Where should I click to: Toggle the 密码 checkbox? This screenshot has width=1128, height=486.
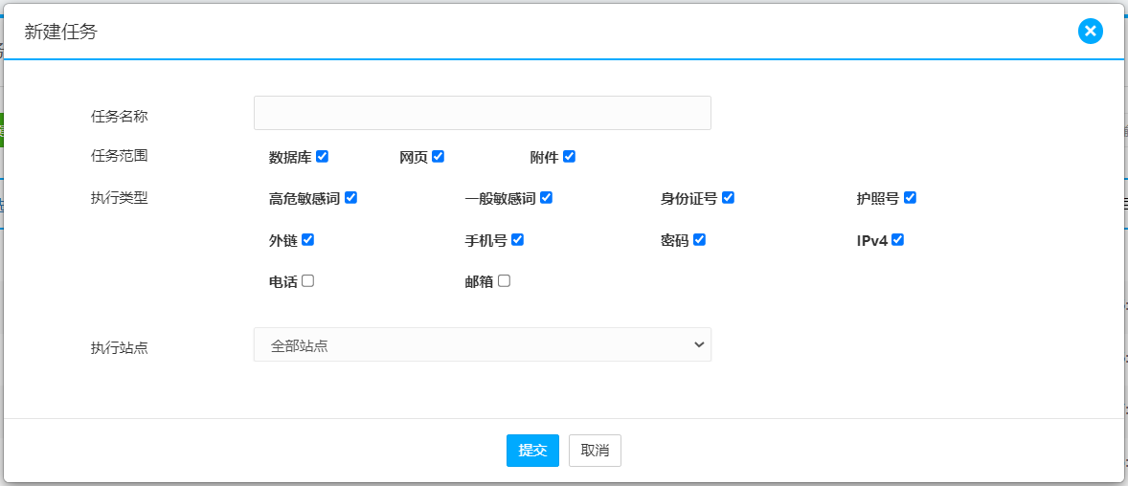click(699, 240)
